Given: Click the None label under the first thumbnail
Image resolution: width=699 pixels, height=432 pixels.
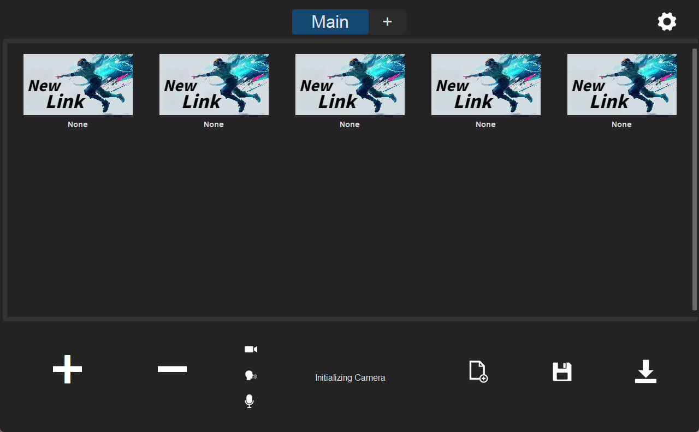Looking at the screenshot, I should 78,124.
